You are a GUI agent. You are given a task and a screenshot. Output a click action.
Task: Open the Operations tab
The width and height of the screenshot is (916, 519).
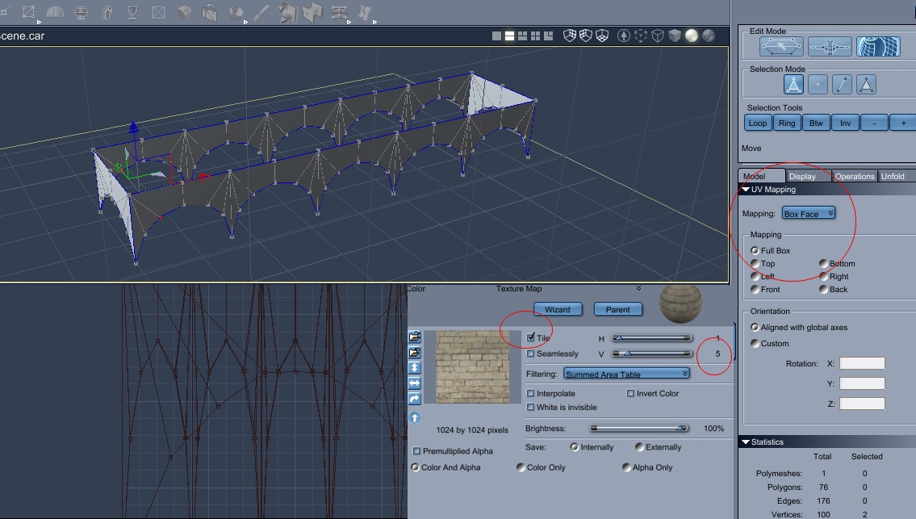tap(854, 176)
